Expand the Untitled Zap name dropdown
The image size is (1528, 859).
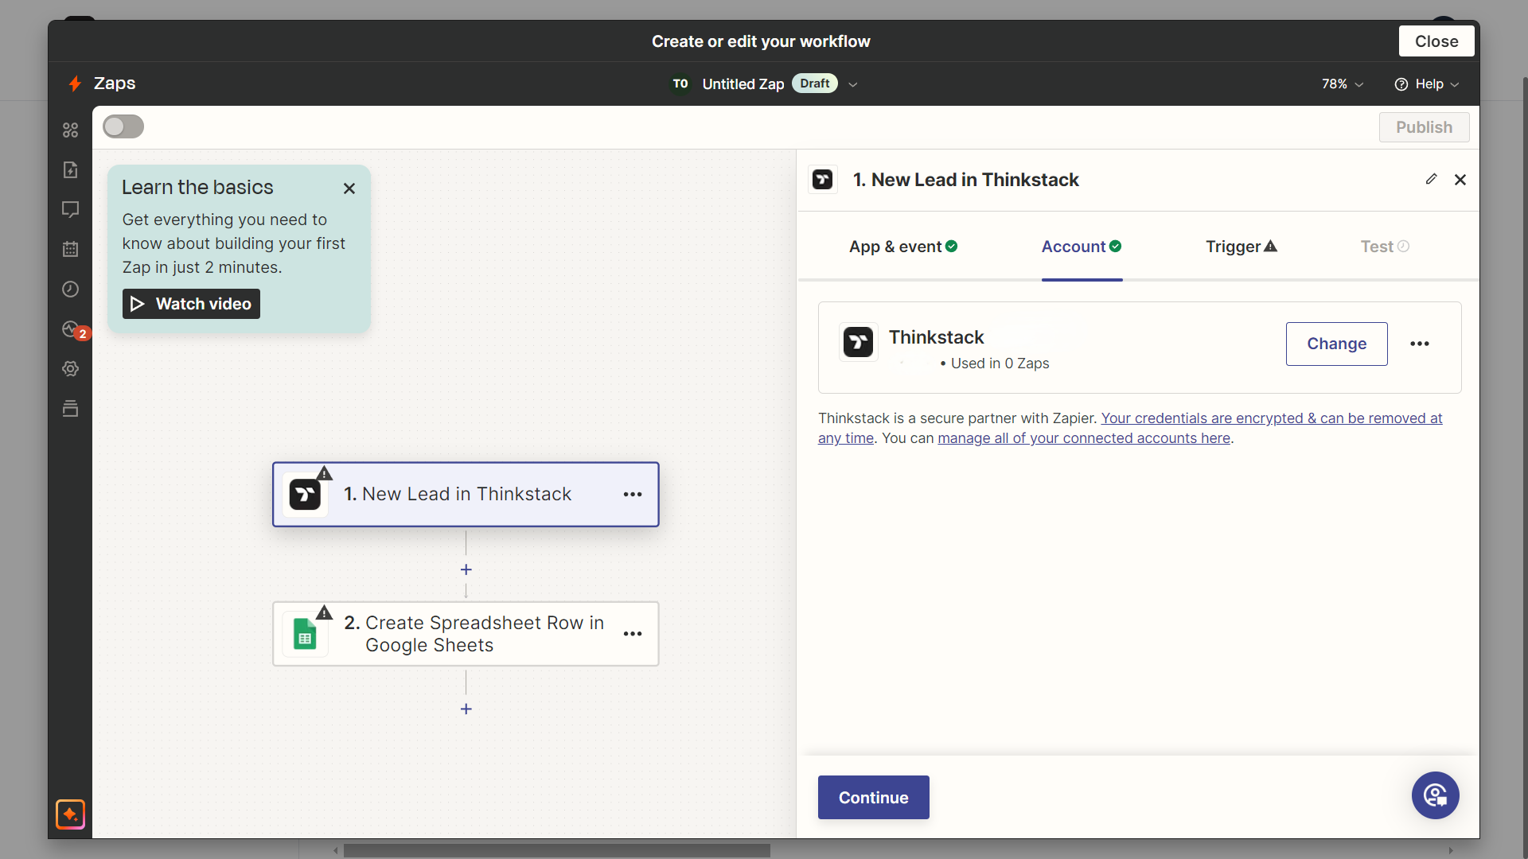[x=852, y=84]
